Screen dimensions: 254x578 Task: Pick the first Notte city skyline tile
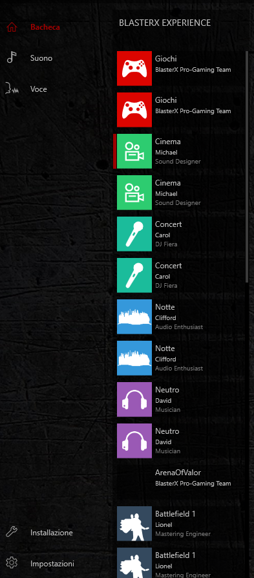coord(134,317)
